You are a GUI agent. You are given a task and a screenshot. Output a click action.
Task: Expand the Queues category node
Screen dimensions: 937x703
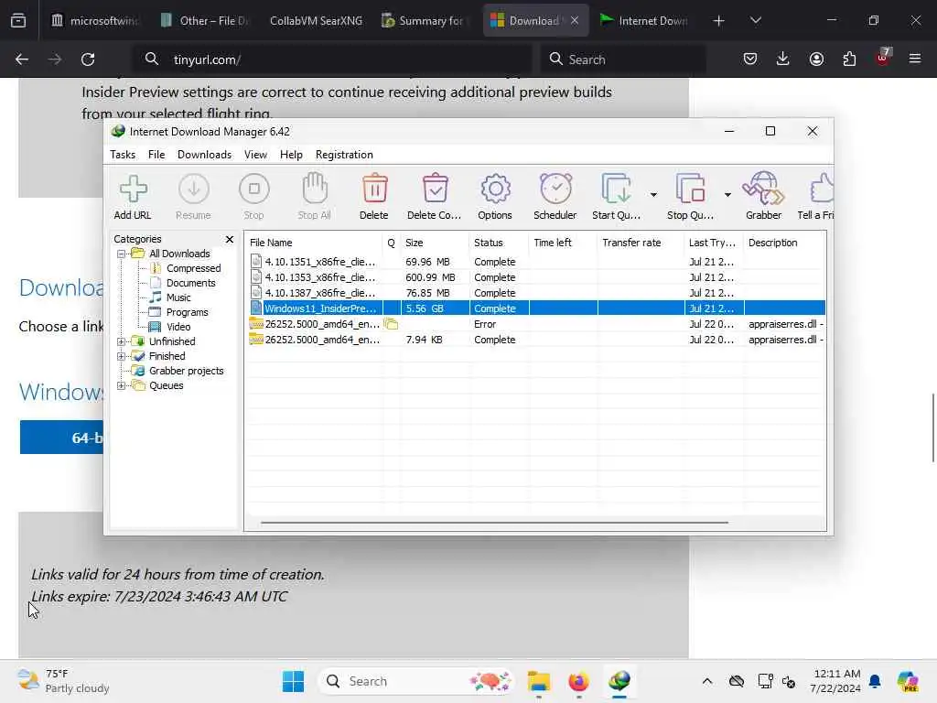(x=122, y=385)
